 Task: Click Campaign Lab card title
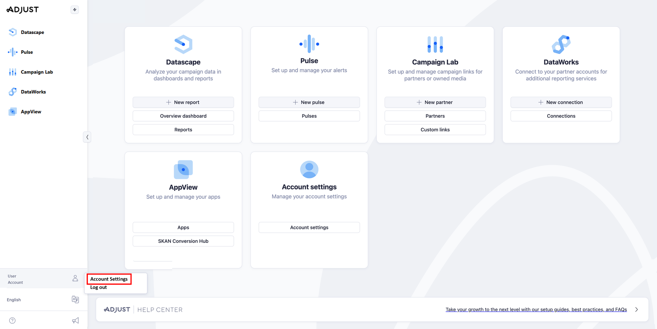435,62
